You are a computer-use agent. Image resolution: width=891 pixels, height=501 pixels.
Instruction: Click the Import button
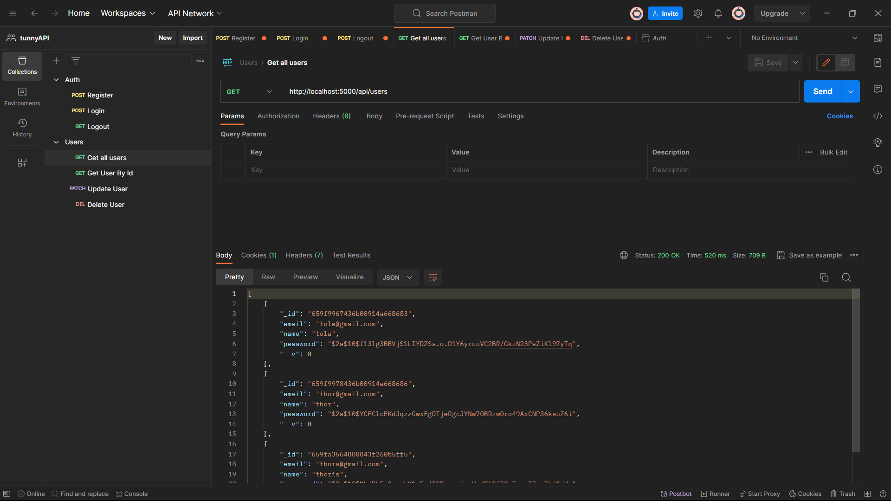pyautogui.click(x=193, y=38)
